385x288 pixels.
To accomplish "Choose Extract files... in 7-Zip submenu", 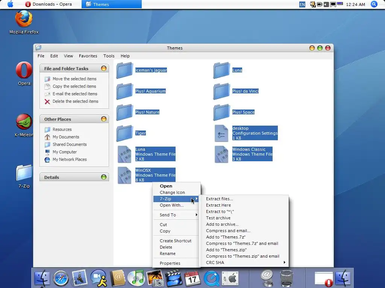I will click(x=244, y=199).
